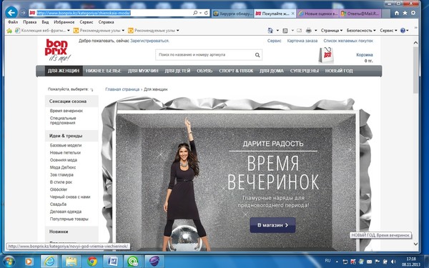Open the Время вечеринок sidebar link
The height and width of the screenshot is (268, 429).
coord(66,111)
